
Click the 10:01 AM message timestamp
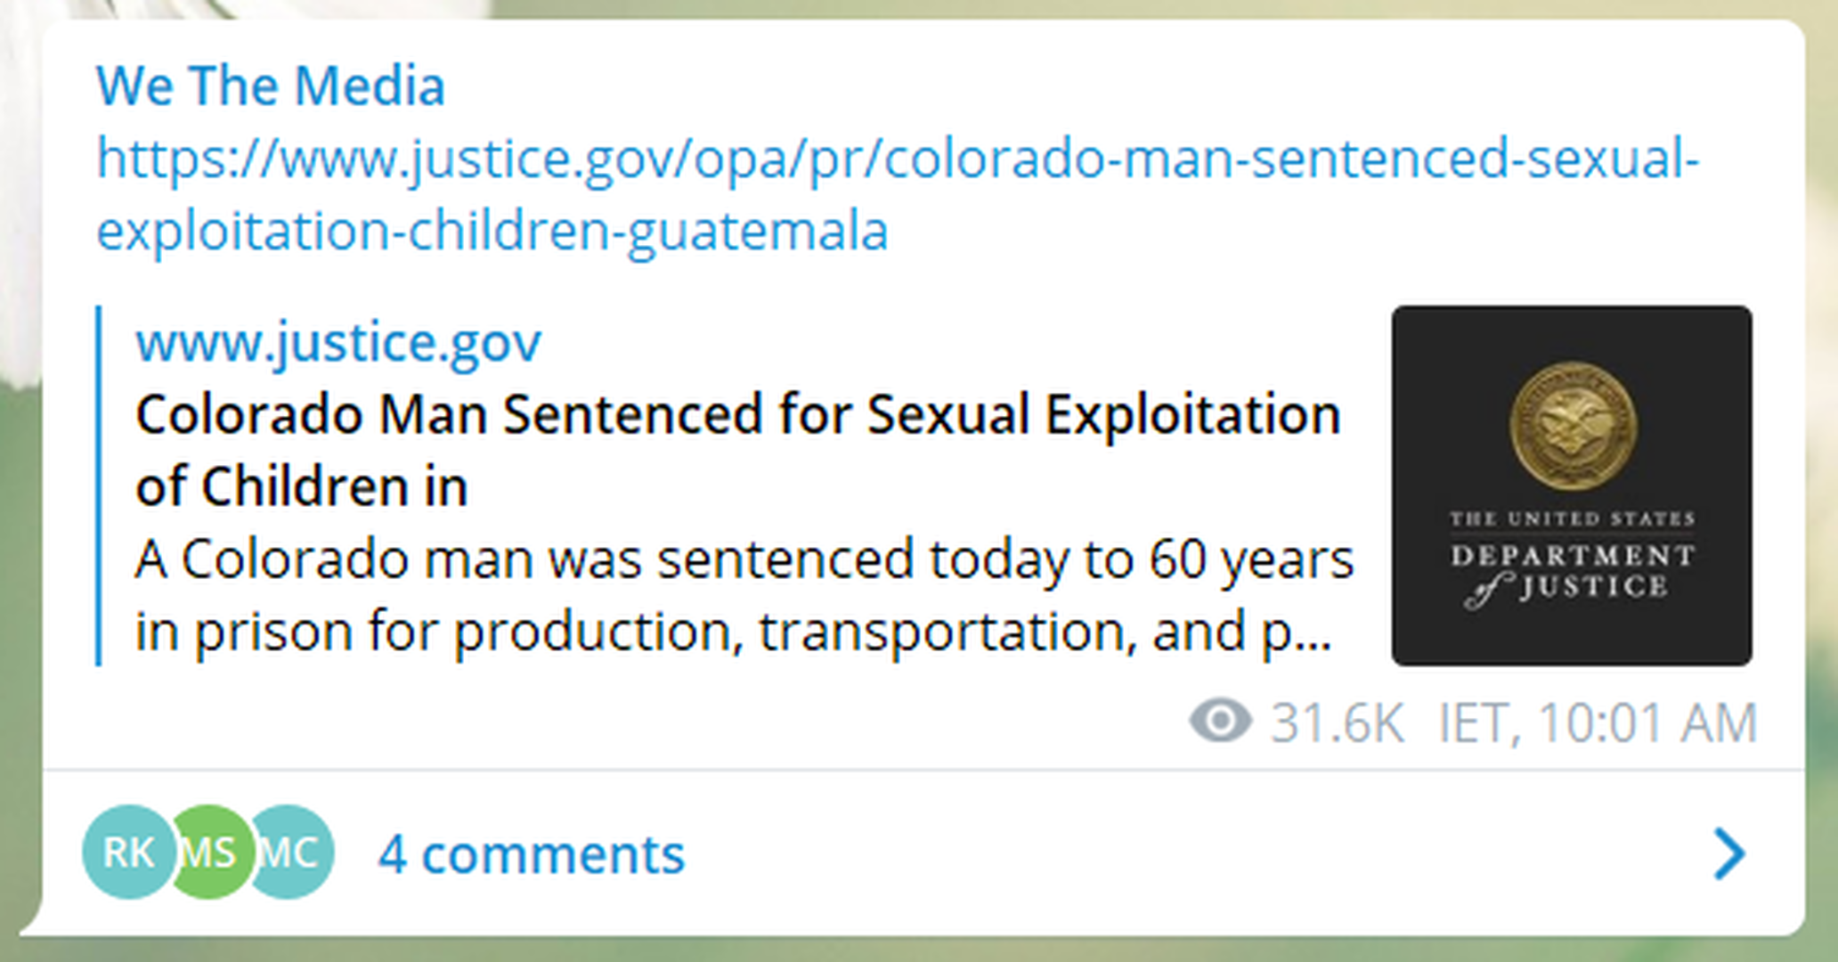coord(1647,722)
